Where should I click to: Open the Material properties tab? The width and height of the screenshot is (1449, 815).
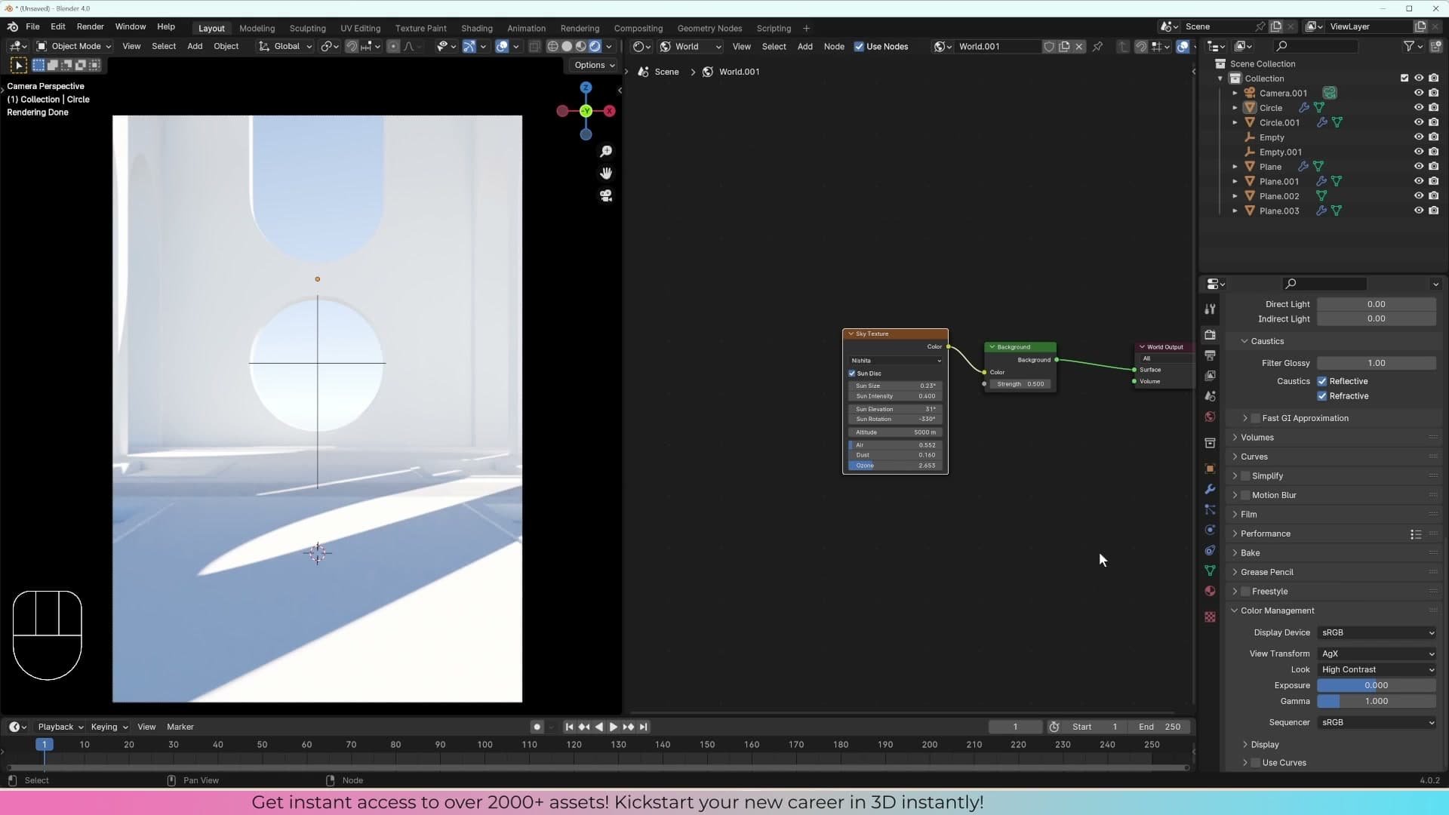point(1210,591)
